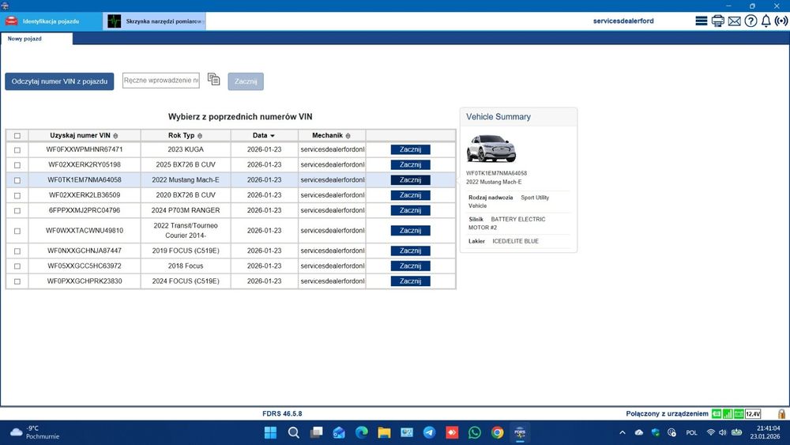Click the servicesdealerford username label
The width and height of the screenshot is (790, 445).
coord(623,21)
